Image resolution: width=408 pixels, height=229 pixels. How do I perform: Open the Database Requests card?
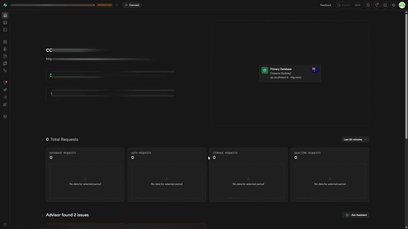[x=85, y=174]
